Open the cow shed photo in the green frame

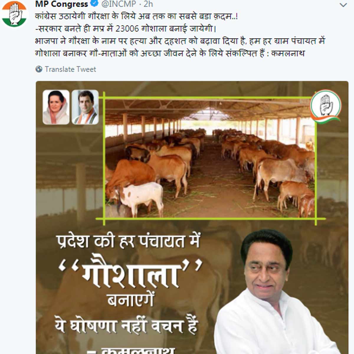211,159
